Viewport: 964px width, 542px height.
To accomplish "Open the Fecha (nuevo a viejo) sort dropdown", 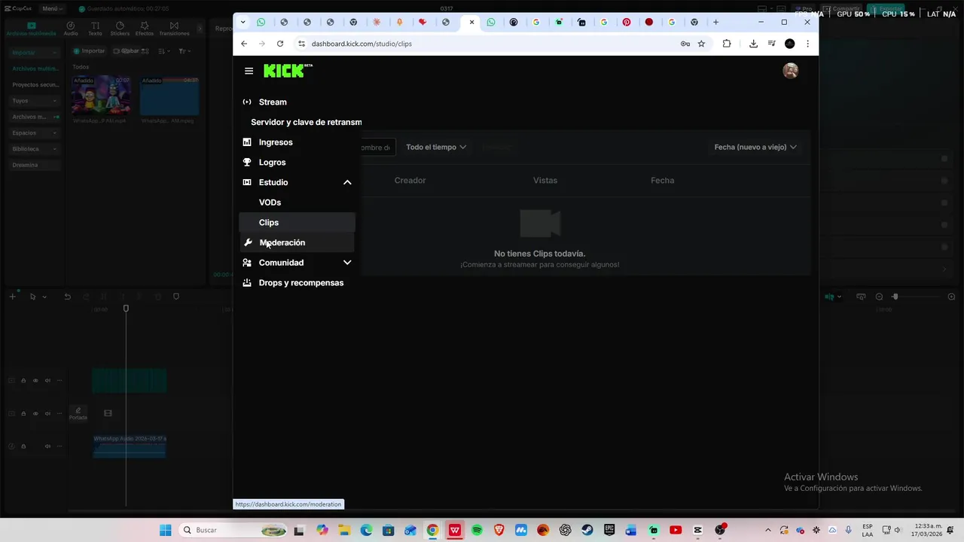I will (755, 147).
